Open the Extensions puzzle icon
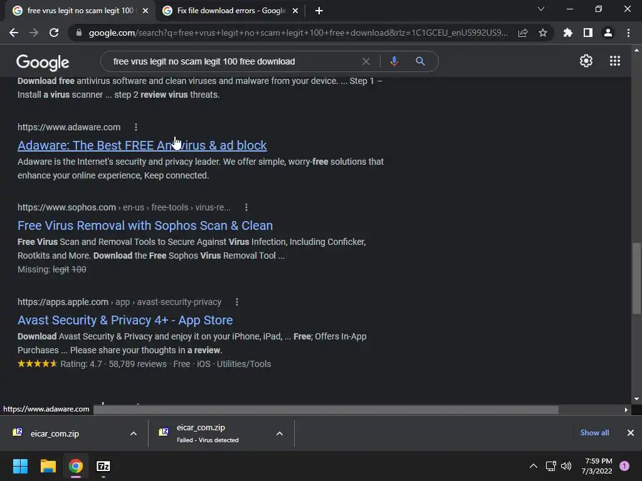This screenshot has width=642, height=481. pos(567,33)
